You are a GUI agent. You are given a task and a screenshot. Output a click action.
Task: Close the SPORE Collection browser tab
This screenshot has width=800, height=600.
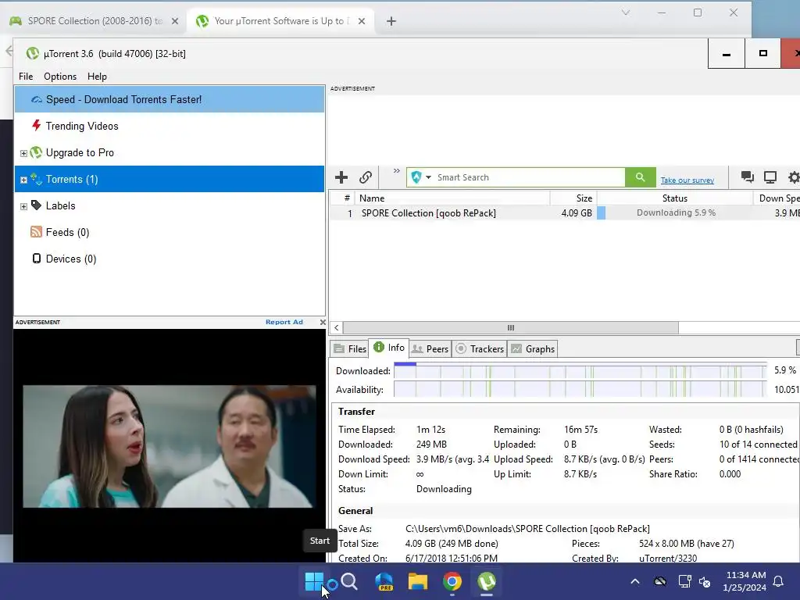175,21
